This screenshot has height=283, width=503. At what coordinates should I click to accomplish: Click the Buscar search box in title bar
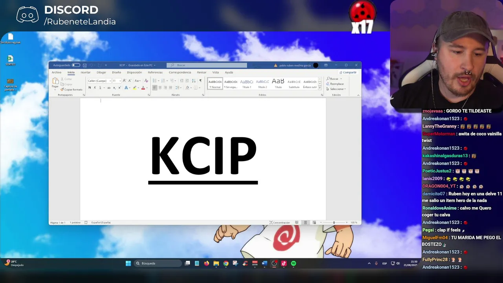tap(207, 65)
